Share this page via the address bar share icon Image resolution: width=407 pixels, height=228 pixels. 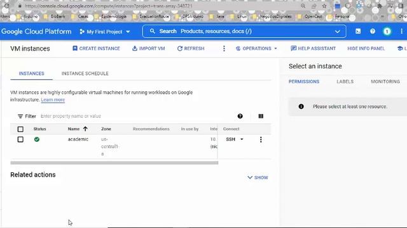(314, 6)
